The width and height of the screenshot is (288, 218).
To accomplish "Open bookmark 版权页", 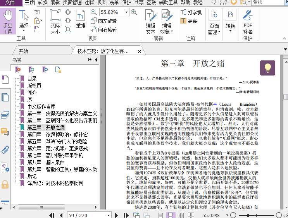I will (x=34, y=86).
